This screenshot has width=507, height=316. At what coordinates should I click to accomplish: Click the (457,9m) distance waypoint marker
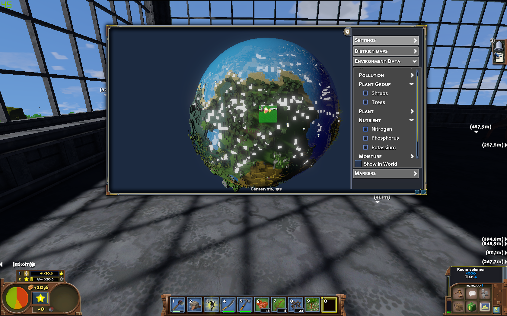pos(480,127)
